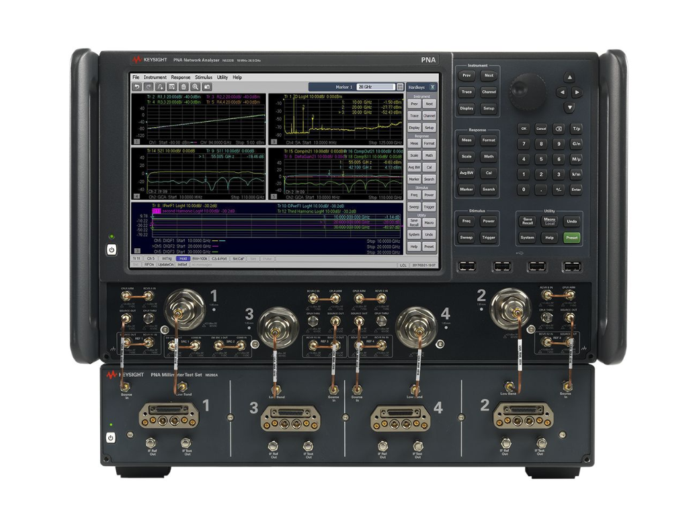Click the Hold trigger indicator in the status bar

[181, 258]
